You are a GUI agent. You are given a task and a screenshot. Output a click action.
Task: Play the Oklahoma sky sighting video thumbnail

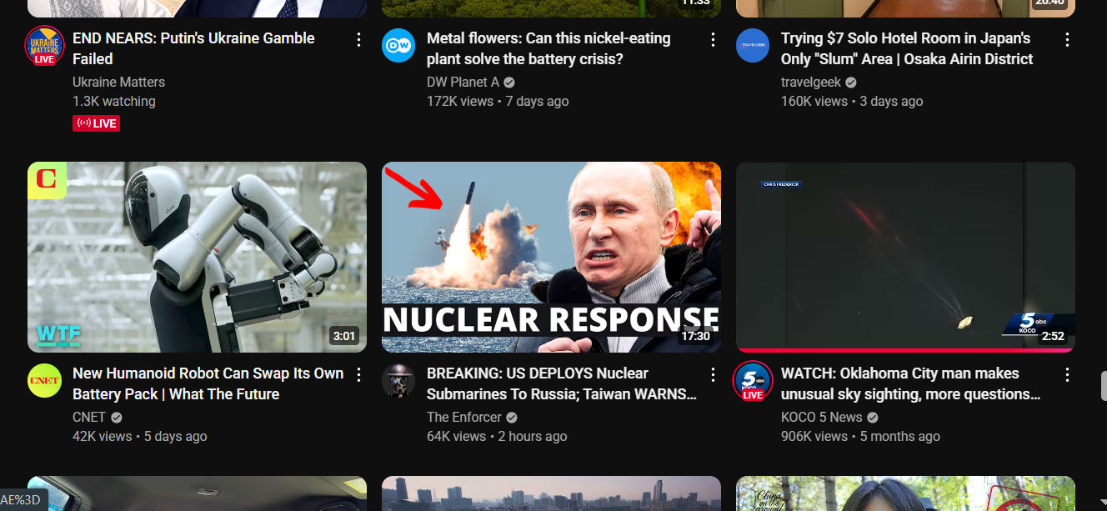point(905,256)
